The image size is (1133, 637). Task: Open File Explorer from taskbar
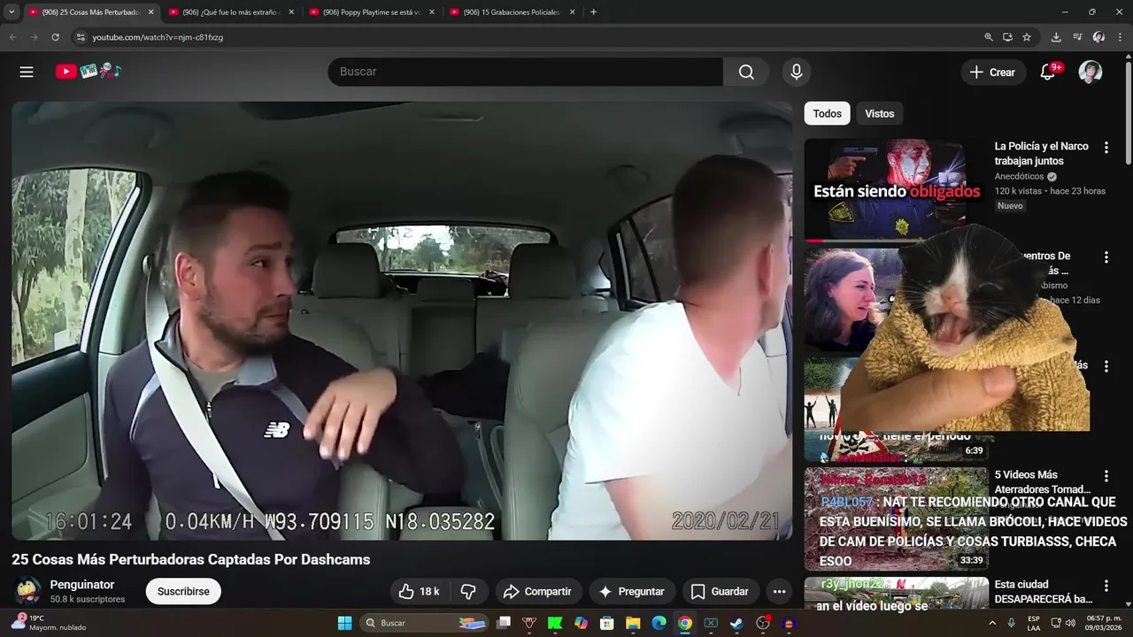click(633, 623)
